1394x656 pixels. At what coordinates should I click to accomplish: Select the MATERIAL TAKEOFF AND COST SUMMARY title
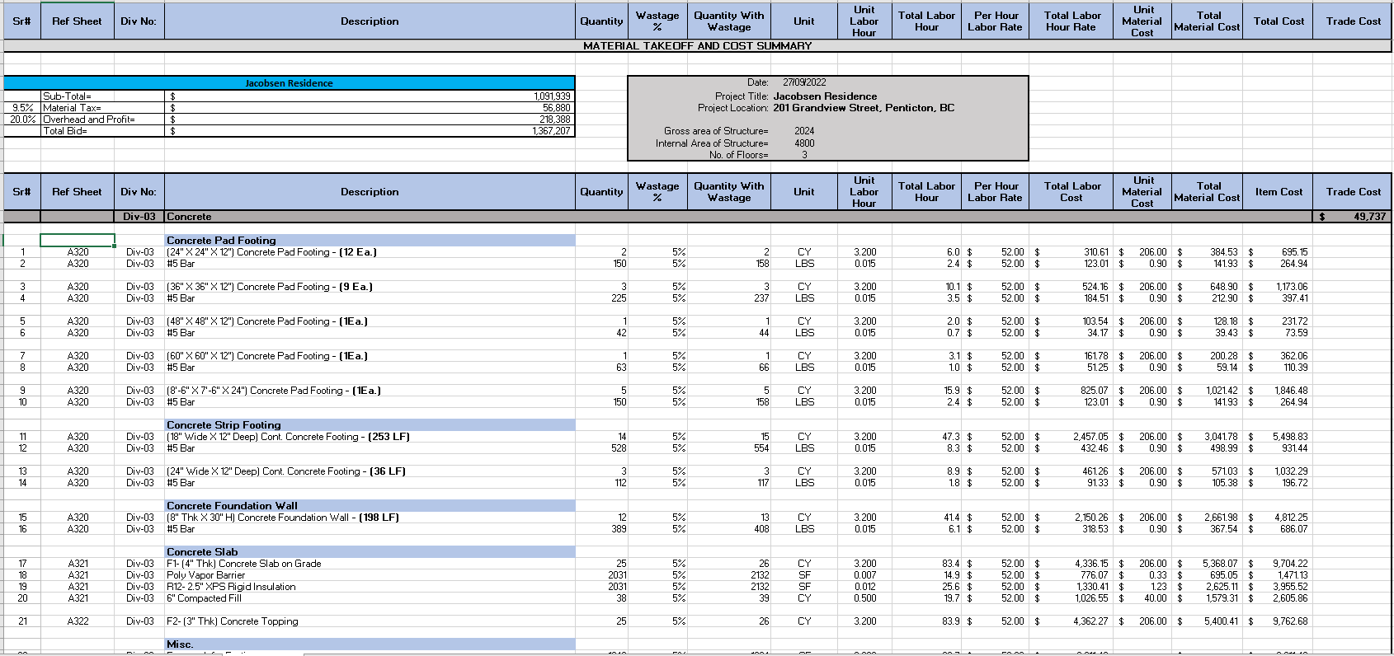point(697,46)
